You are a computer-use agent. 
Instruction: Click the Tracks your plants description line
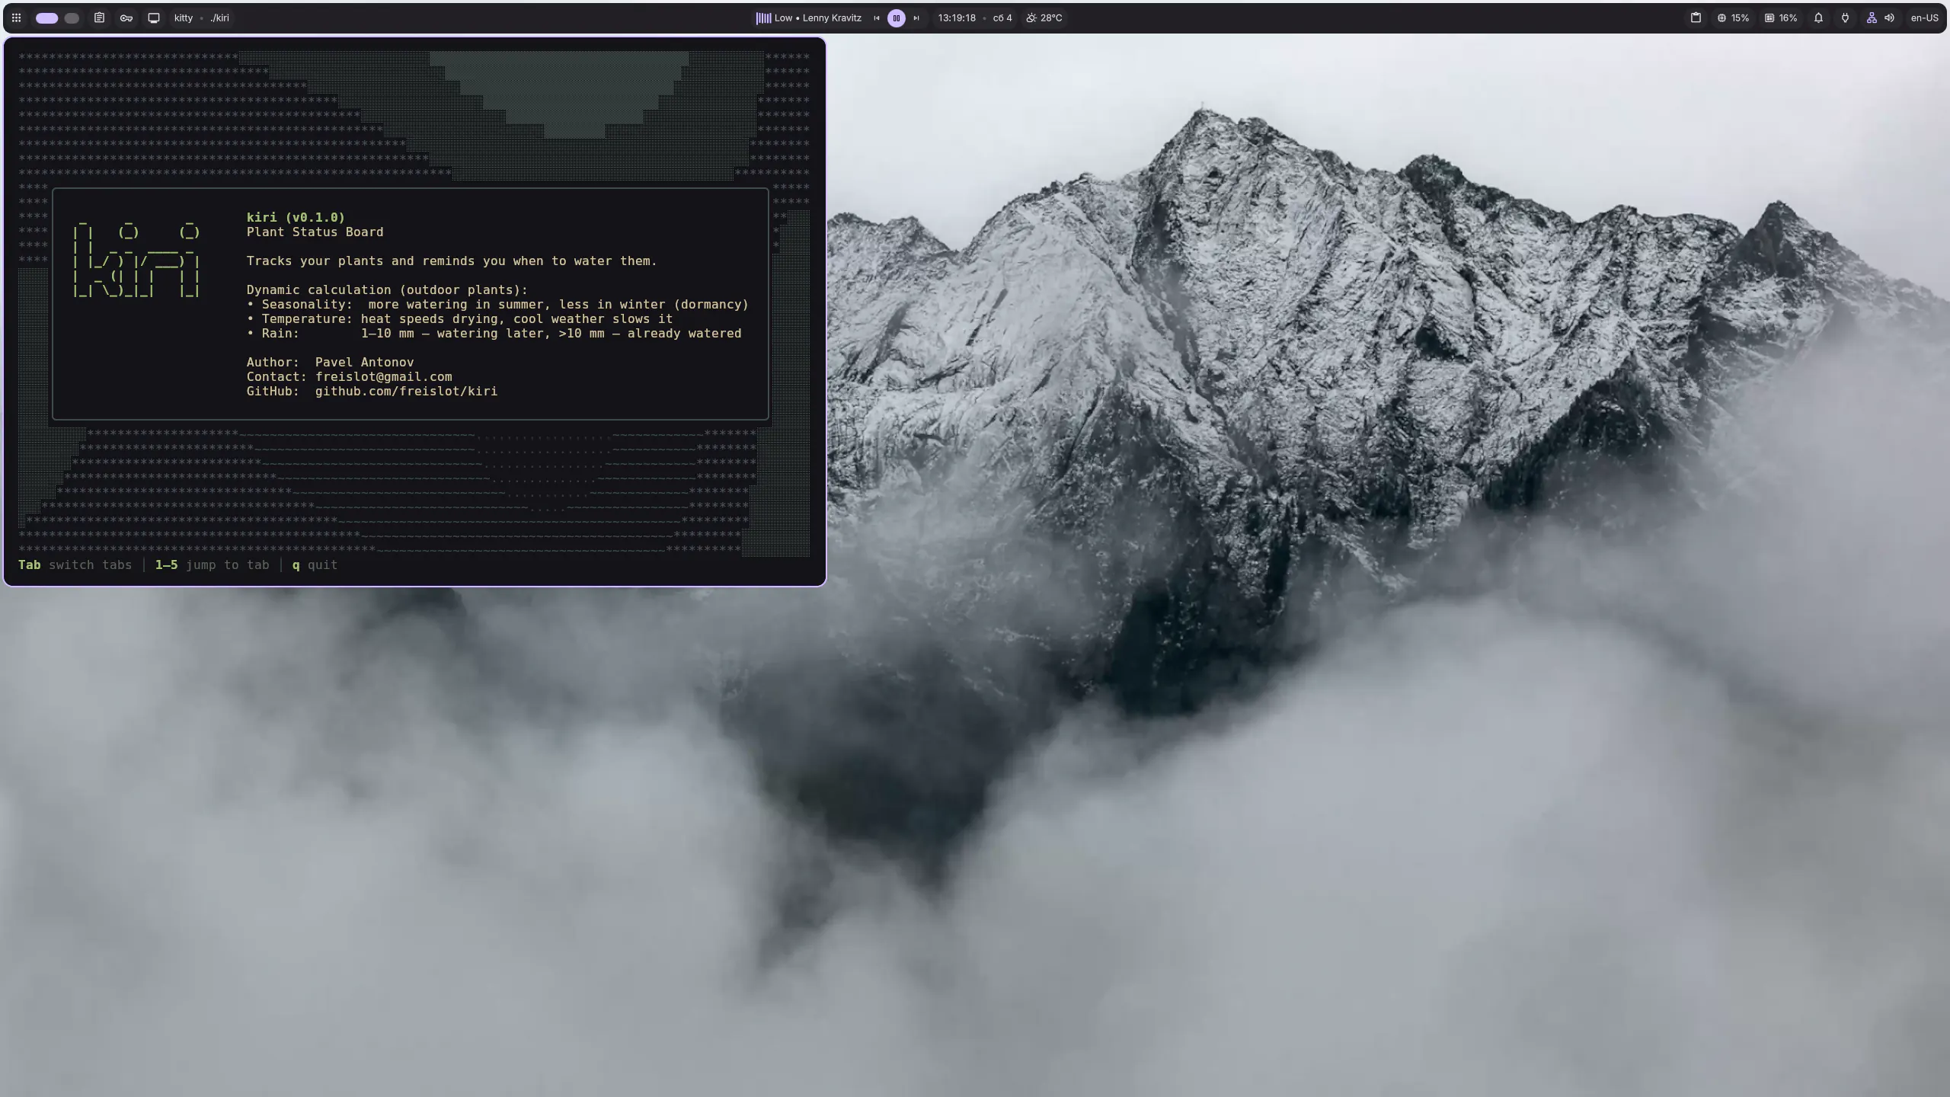click(452, 261)
